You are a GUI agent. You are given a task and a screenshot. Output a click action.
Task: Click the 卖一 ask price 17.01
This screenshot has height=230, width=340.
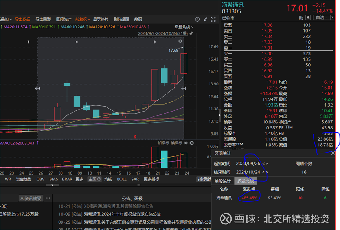[267, 48]
